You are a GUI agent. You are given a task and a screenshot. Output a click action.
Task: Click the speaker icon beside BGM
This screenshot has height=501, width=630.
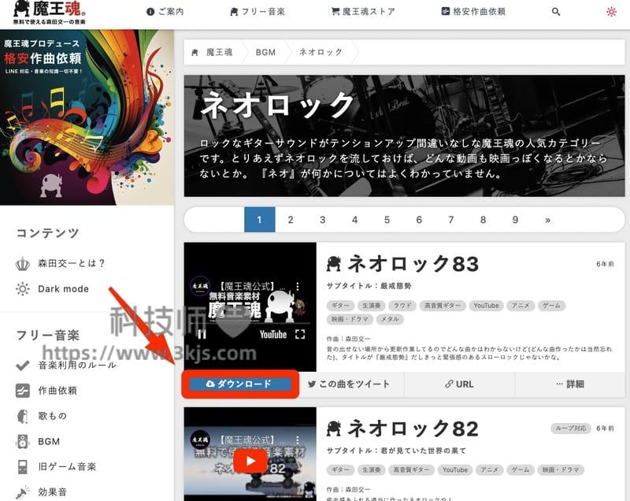pos(23,441)
